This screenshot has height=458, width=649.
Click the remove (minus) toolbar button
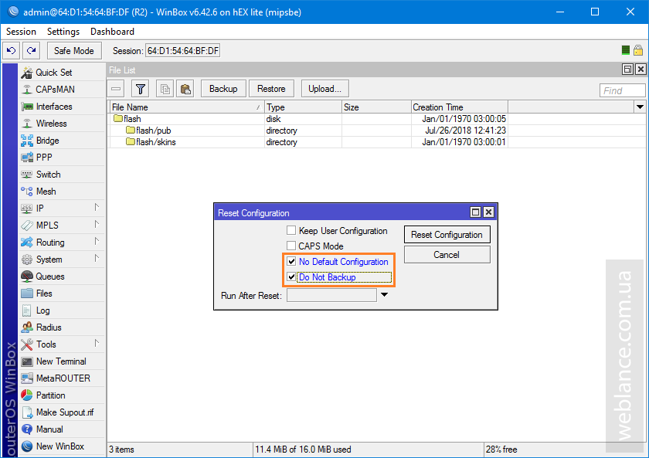tap(116, 89)
